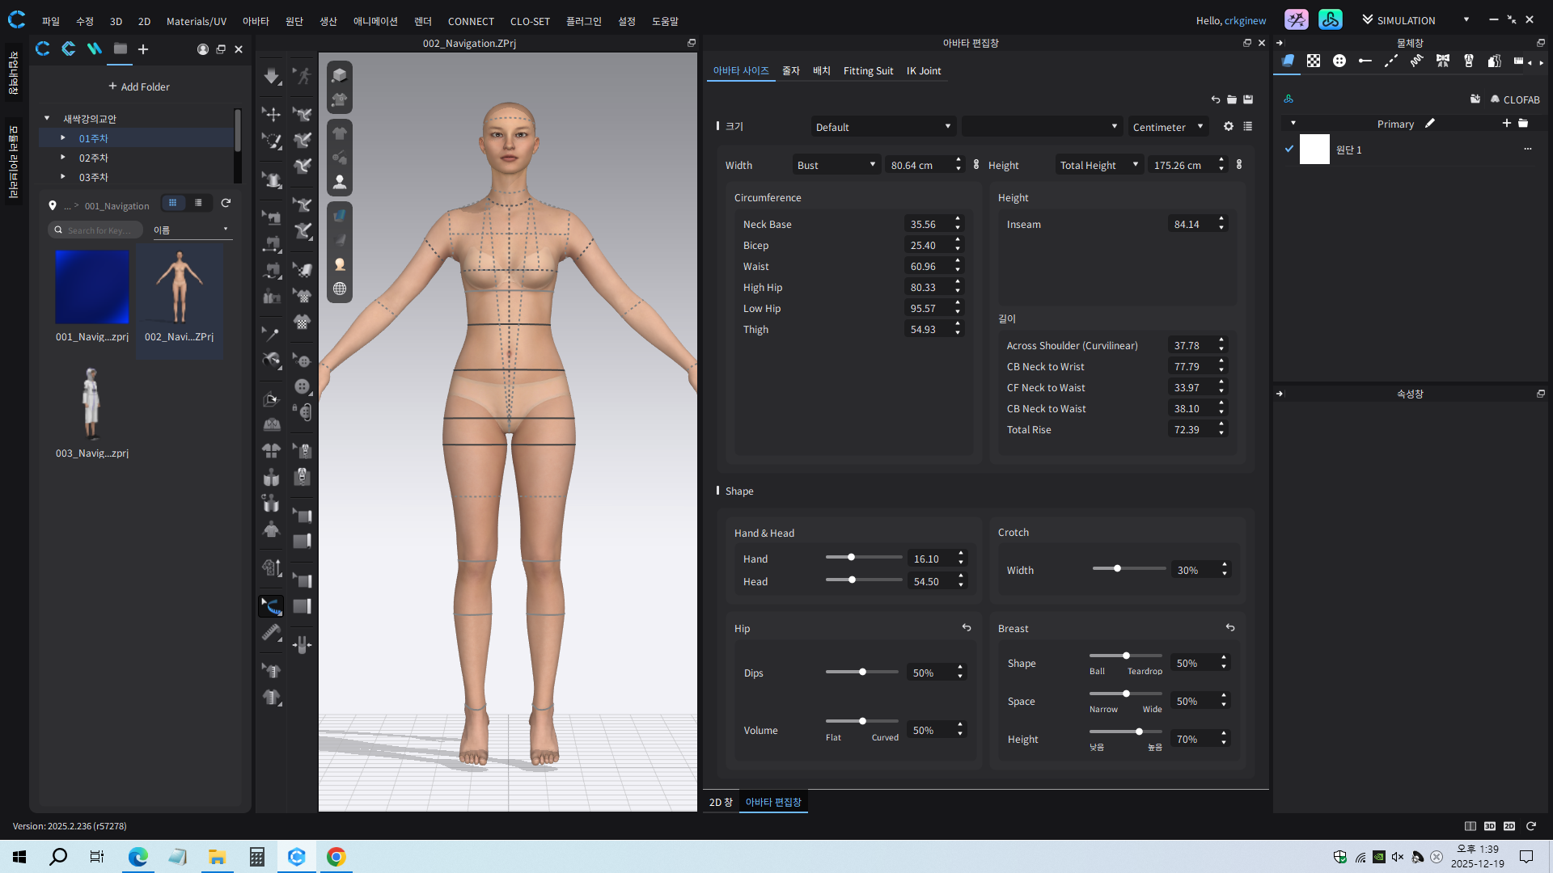Click the avatar size settings gear

point(1228,126)
